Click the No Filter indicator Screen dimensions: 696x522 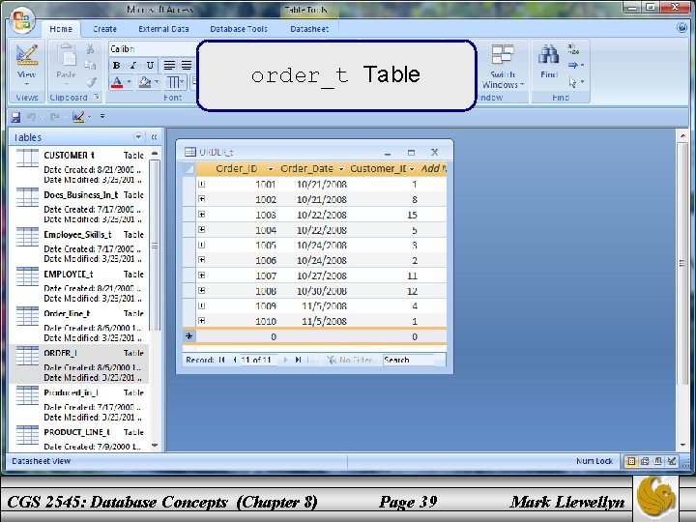350,360
